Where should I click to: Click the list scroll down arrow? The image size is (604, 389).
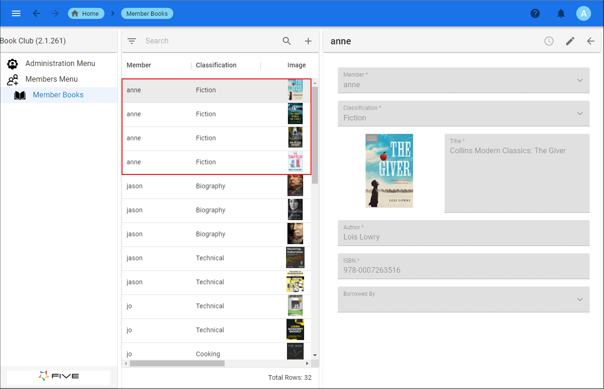click(x=315, y=355)
